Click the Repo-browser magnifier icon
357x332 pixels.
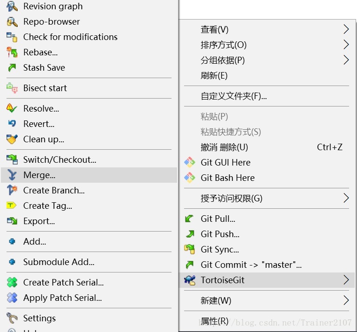12,22
